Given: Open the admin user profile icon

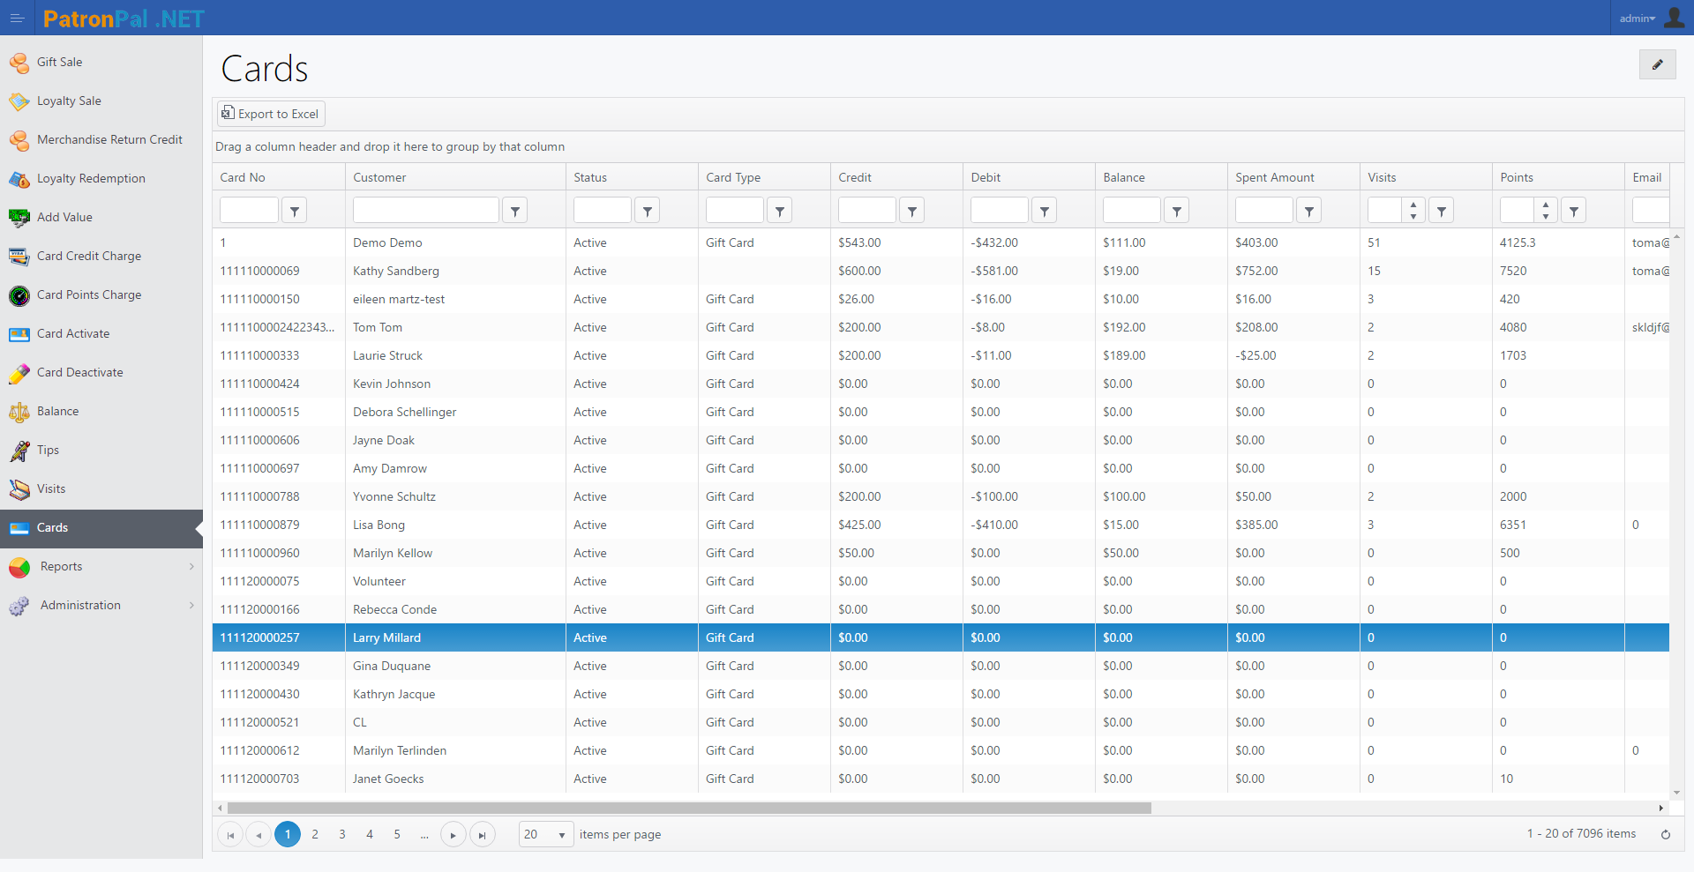Looking at the screenshot, I should click(x=1674, y=18).
